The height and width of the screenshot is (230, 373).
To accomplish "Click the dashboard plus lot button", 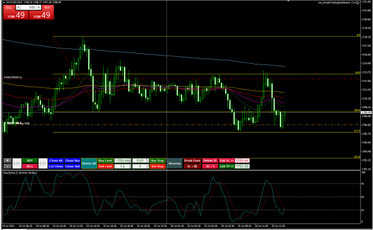I will pyautogui.click(x=7, y=161).
